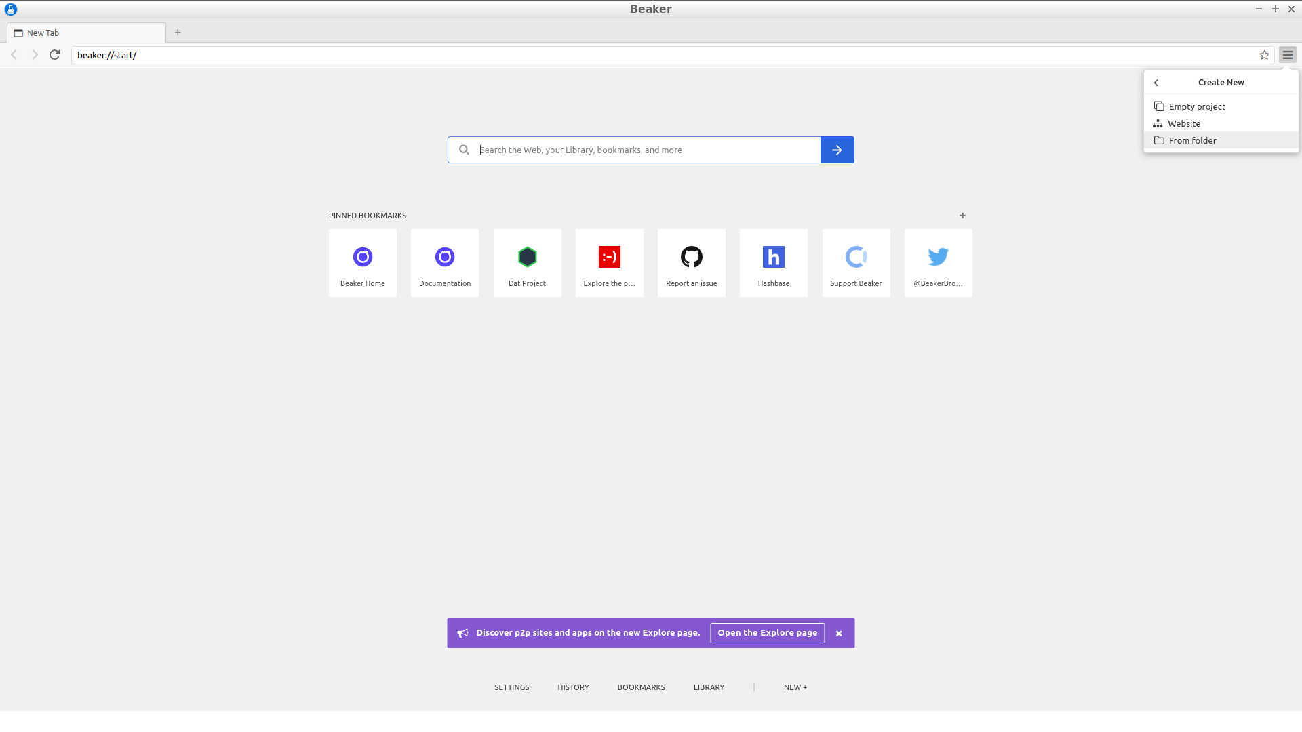Select From folder menu option

1192,140
